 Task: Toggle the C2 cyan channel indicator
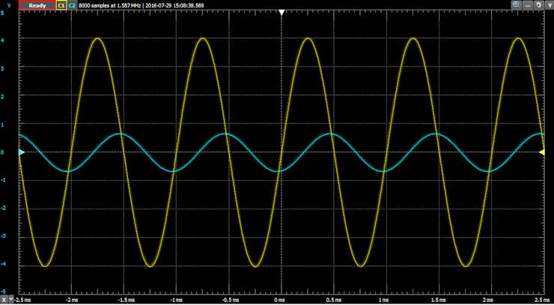(72, 5)
